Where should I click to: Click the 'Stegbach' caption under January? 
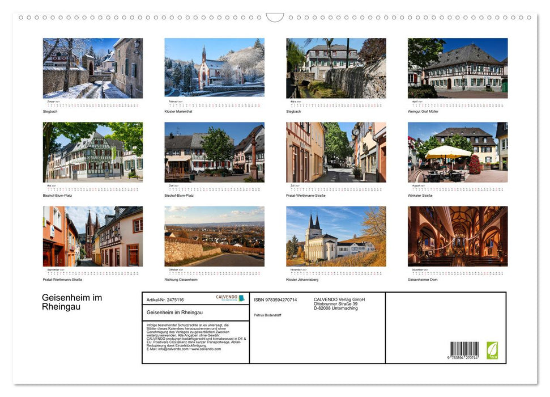click(x=50, y=111)
